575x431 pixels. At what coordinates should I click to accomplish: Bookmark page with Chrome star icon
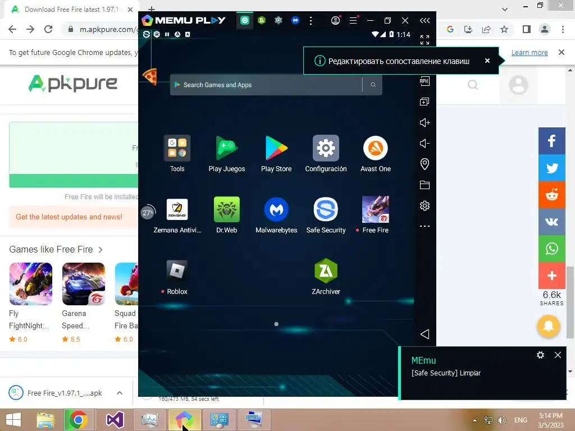point(504,29)
